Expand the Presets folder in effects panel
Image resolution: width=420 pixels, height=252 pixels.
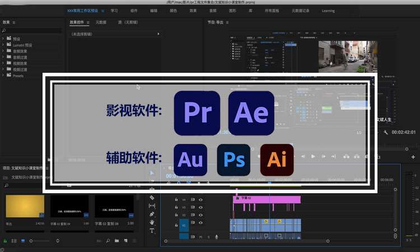point(3,76)
